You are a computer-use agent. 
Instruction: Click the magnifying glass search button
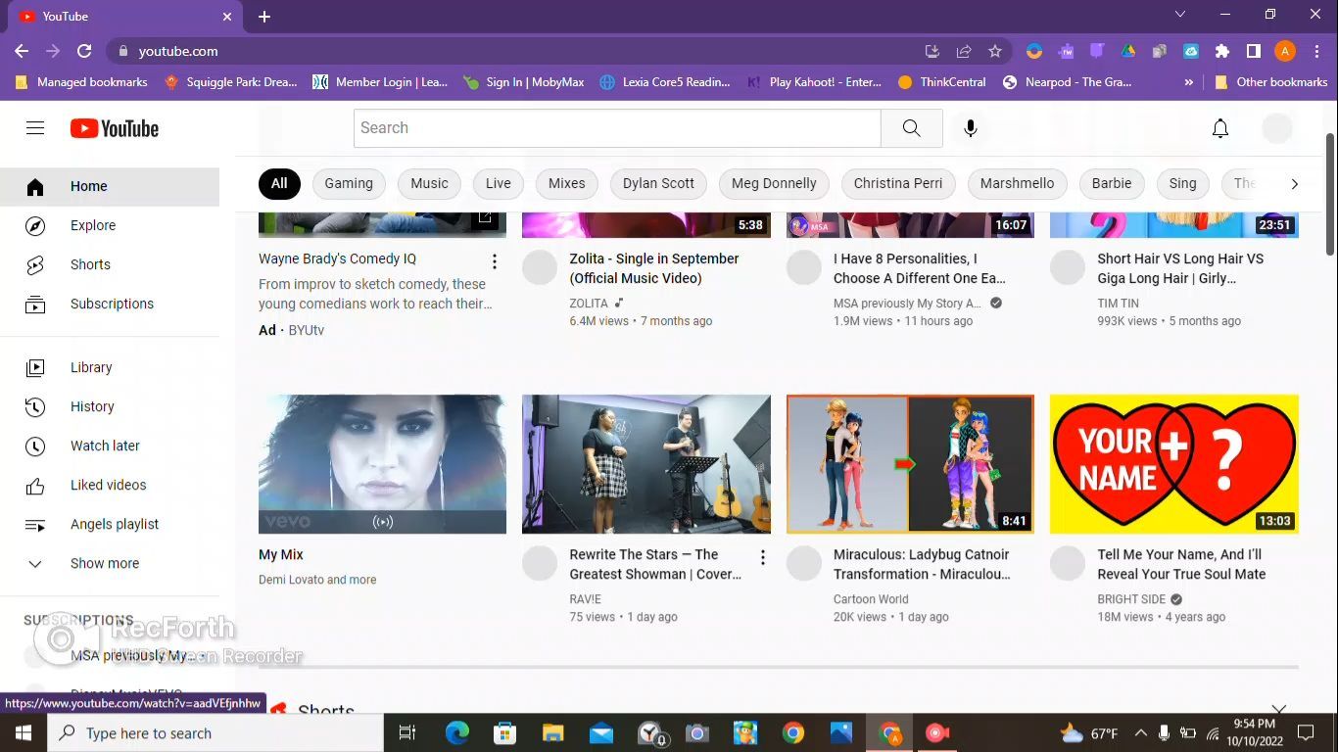click(911, 128)
